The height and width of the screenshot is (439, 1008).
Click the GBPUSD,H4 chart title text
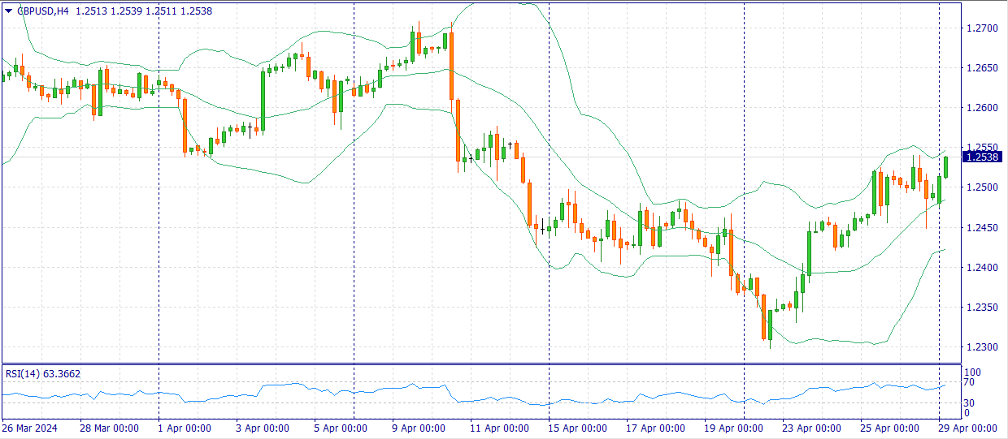pyautogui.click(x=43, y=11)
